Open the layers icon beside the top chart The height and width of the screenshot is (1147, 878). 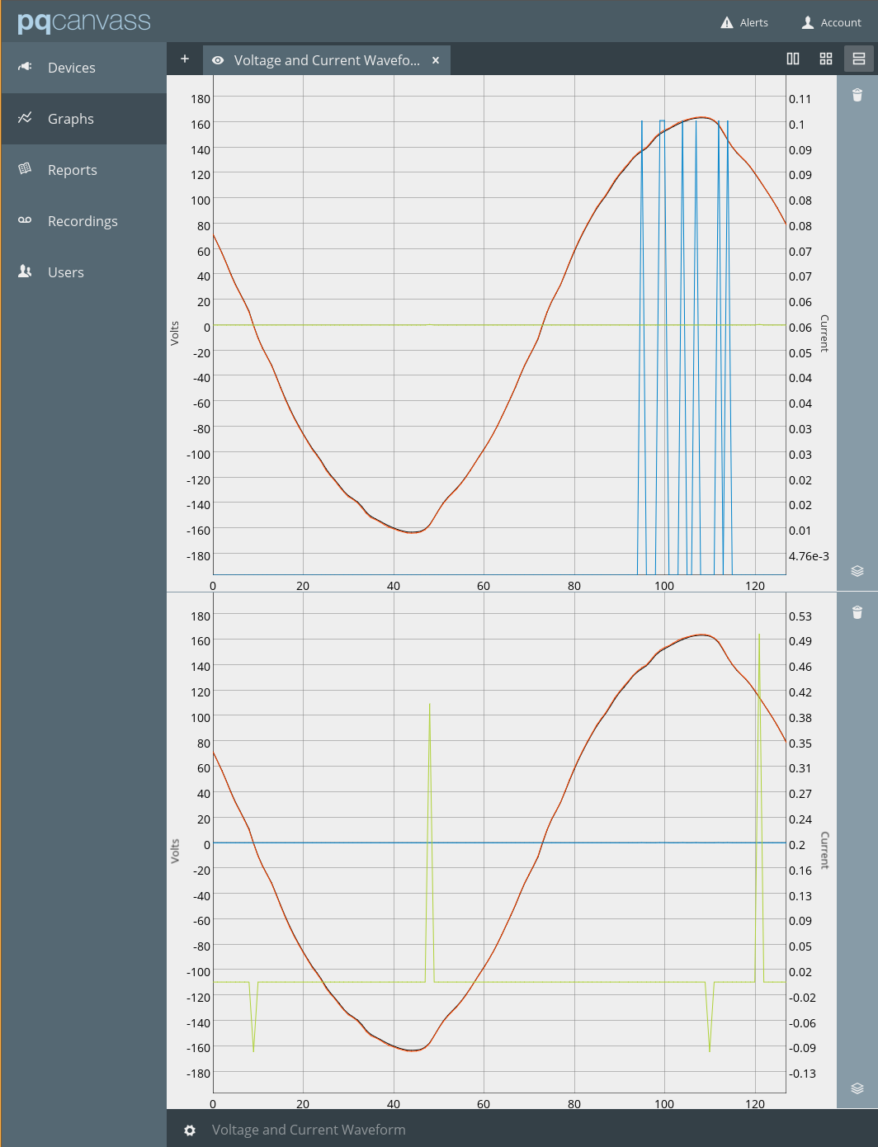point(857,570)
